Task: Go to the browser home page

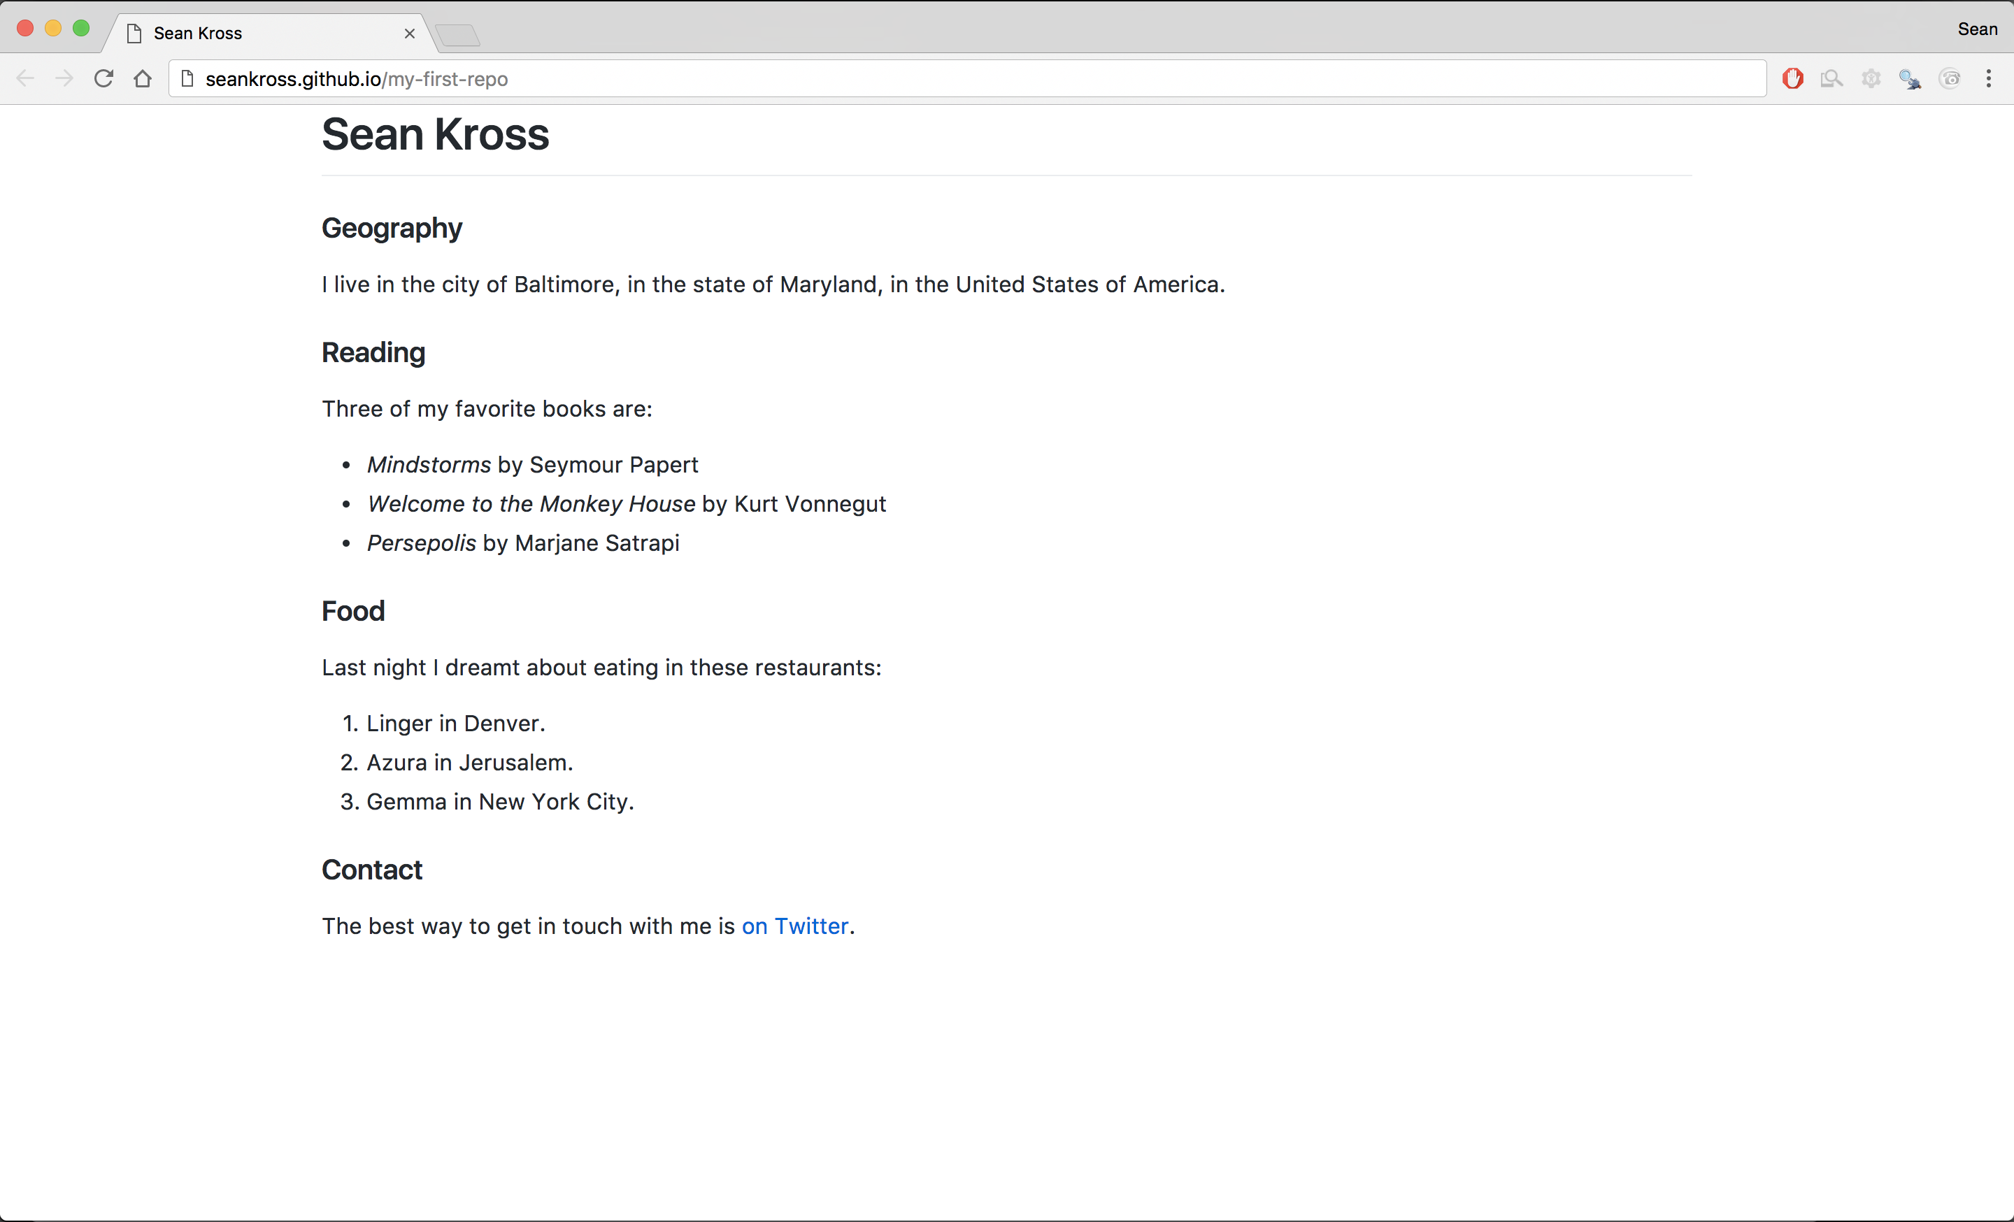Action: click(x=143, y=78)
